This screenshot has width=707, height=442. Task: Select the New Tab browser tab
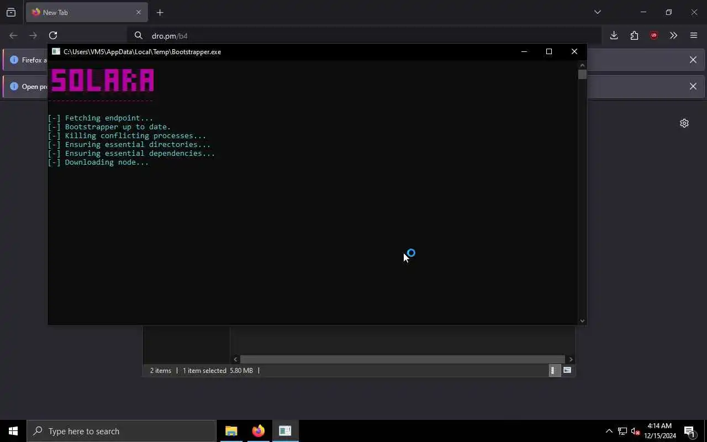87,12
